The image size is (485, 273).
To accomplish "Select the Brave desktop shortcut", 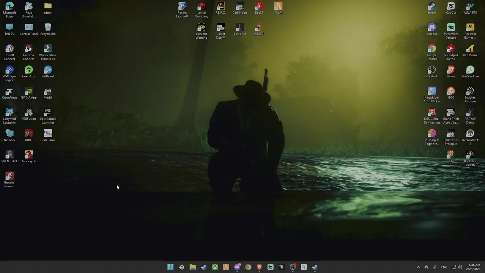I will point(451,72).
